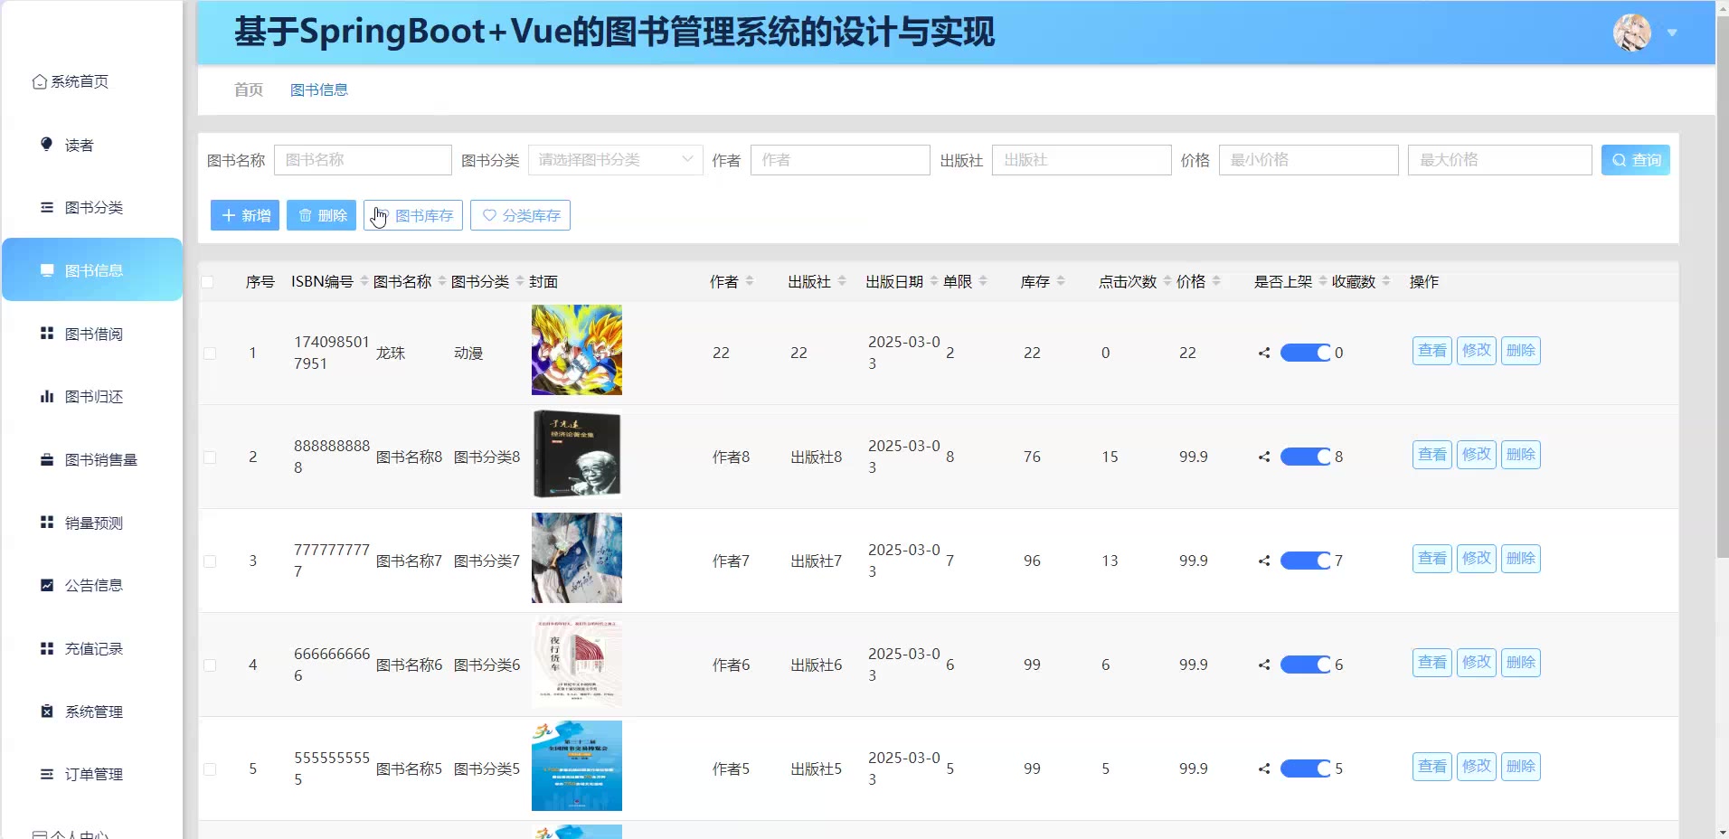Switch to the 首页 tab
1729x839 pixels.
249,90
